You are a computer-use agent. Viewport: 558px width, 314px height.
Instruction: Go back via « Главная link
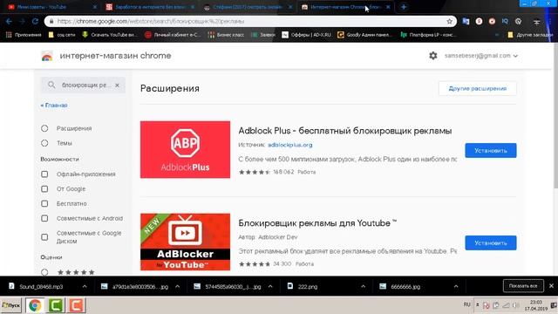54,106
